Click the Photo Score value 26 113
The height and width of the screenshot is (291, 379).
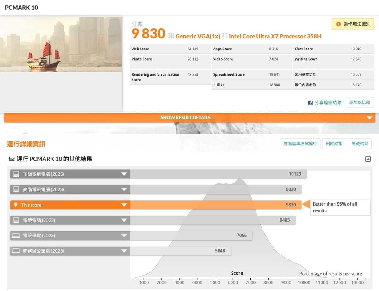pyautogui.click(x=193, y=59)
